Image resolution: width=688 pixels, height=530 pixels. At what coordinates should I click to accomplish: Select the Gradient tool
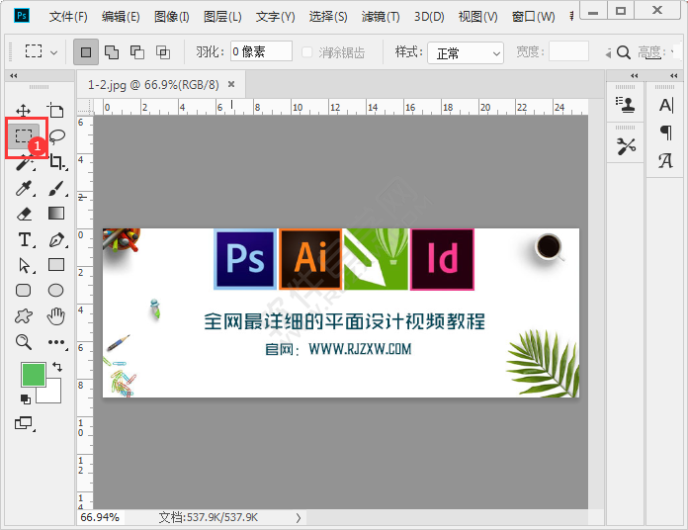click(x=56, y=214)
